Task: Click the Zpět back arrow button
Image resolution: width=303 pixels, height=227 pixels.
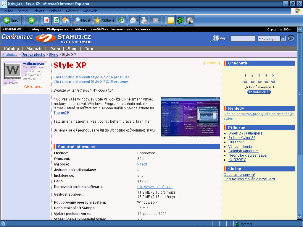Action: (x=11, y=20)
